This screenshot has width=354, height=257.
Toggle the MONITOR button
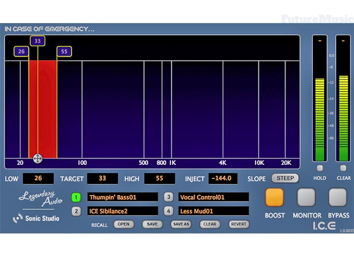click(306, 197)
